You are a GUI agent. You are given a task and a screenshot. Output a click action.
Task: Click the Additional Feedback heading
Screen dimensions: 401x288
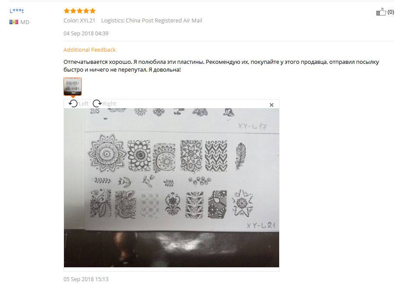pos(89,50)
